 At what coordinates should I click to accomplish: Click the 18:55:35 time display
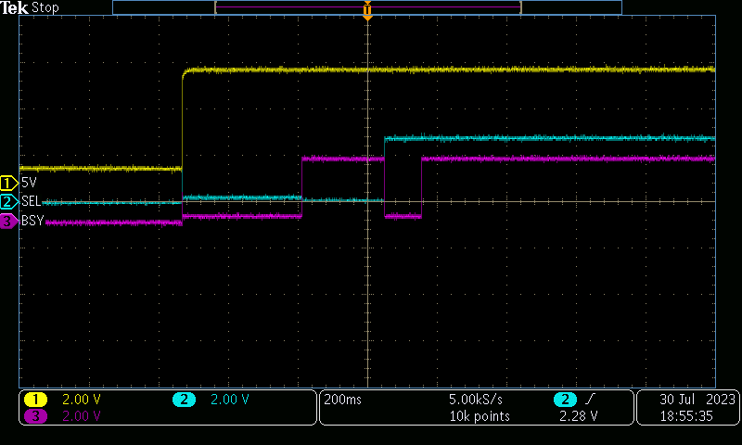click(x=686, y=416)
